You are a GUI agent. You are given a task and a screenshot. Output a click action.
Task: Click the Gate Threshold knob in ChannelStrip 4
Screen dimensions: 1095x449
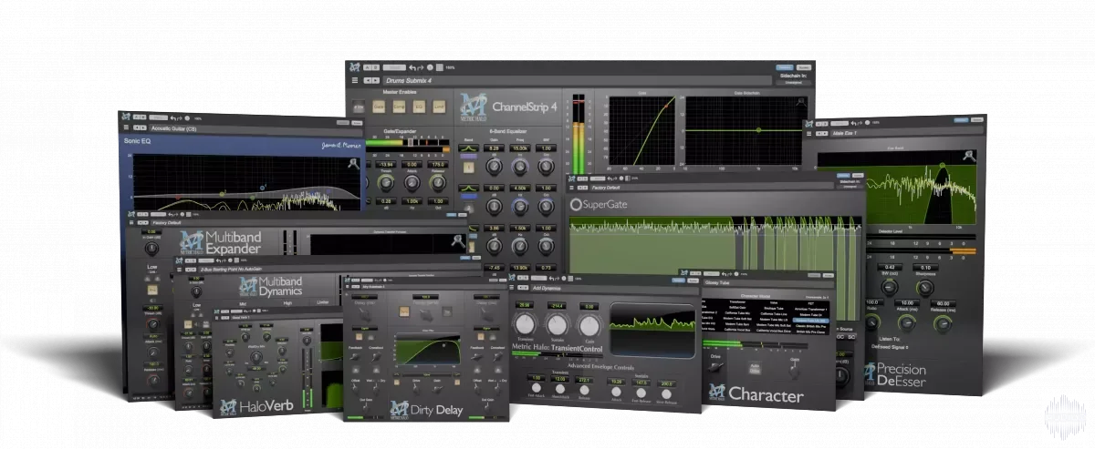pos(386,183)
